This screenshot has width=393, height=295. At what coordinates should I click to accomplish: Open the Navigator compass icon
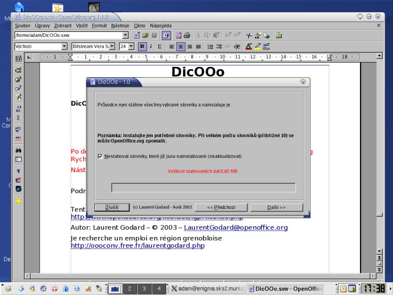[249, 35]
